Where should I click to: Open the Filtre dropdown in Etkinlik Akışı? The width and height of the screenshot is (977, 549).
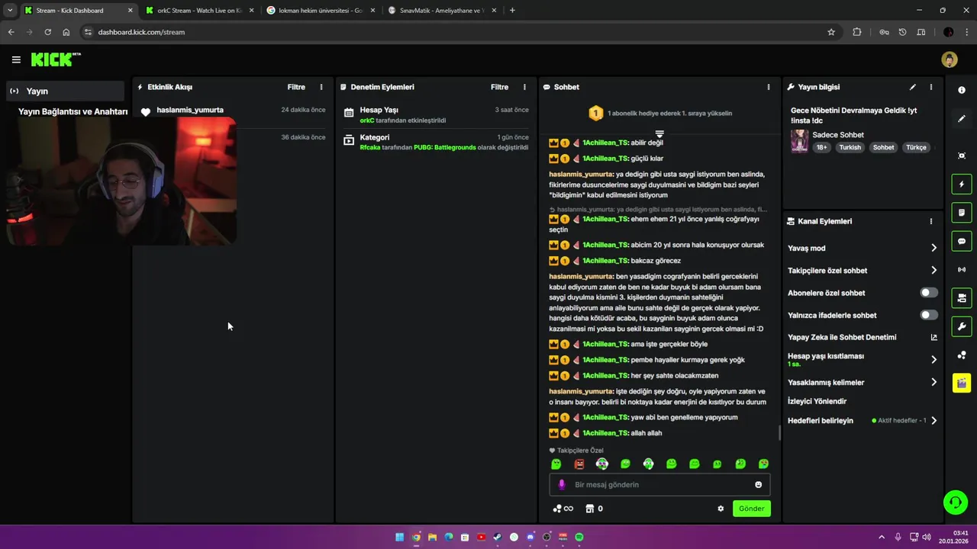coord(296,87)
